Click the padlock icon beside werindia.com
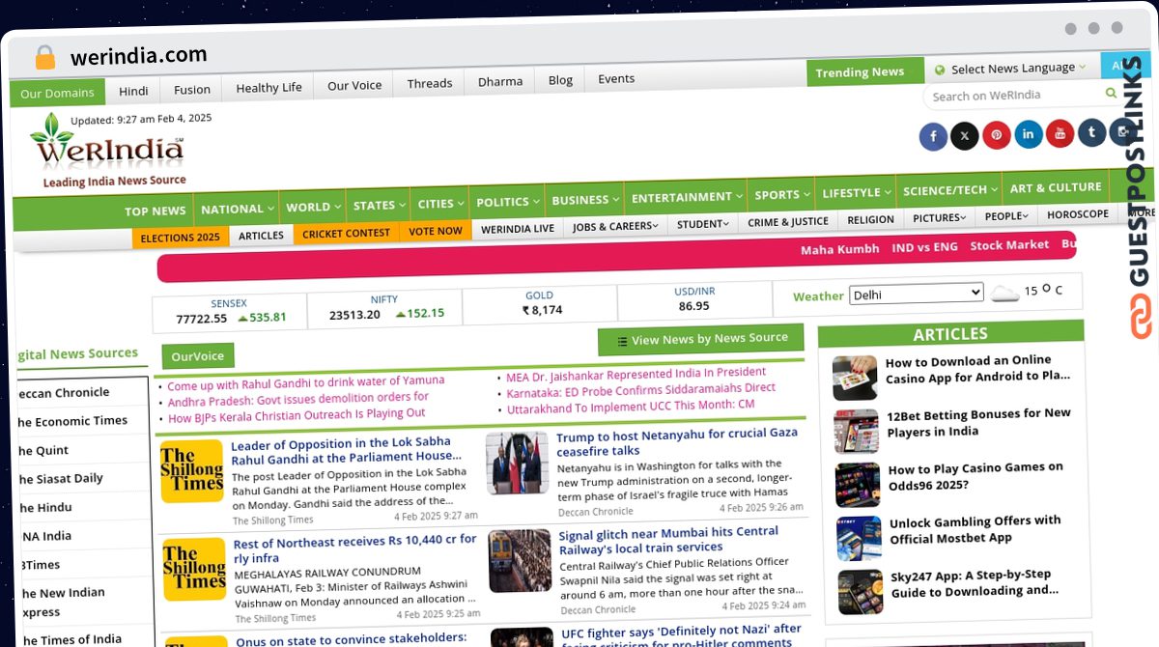The height and width of the screenshot is (647, 1159). (x=45, y=57)
